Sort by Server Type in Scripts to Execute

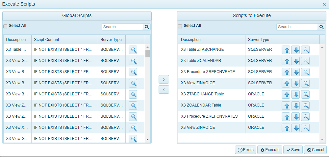[259, 40]
